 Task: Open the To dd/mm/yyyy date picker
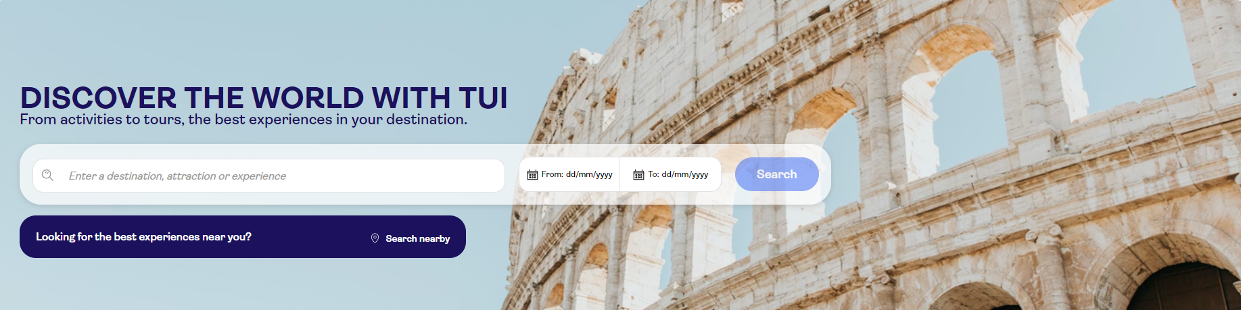coord(670,174)
